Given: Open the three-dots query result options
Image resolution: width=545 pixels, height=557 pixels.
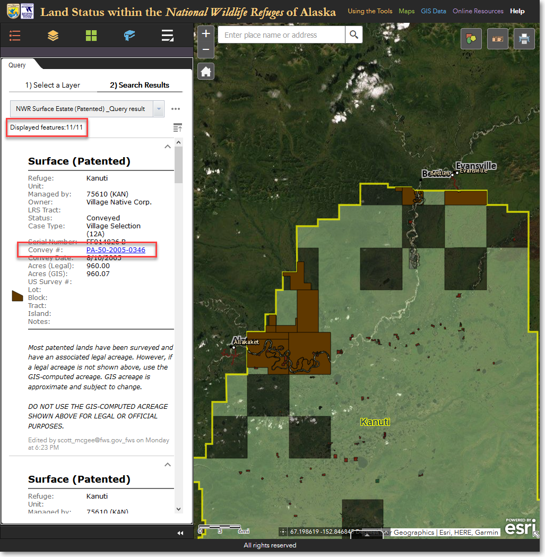Looking at the screenshot, I should 176,109.
